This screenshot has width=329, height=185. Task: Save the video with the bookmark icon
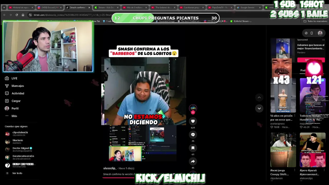(x=193, y=148)
